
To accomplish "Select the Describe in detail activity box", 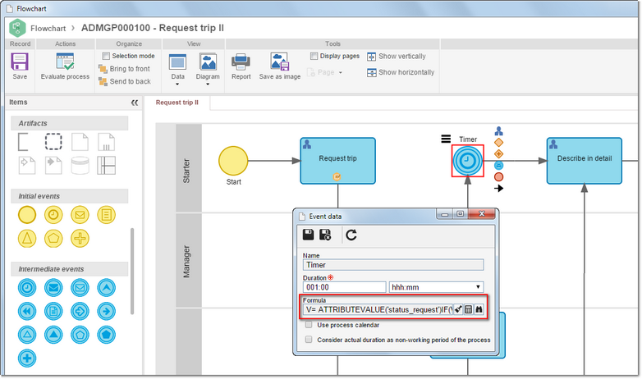I will pyautogui.click(x=585, y=161).
